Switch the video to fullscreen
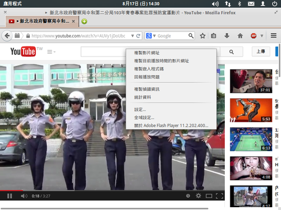 click(x=219, y=196)
